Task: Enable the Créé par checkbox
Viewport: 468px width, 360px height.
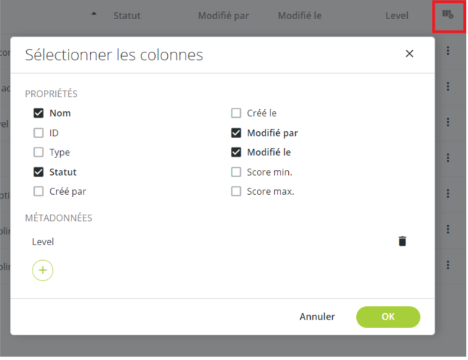Action: [38, 191]
